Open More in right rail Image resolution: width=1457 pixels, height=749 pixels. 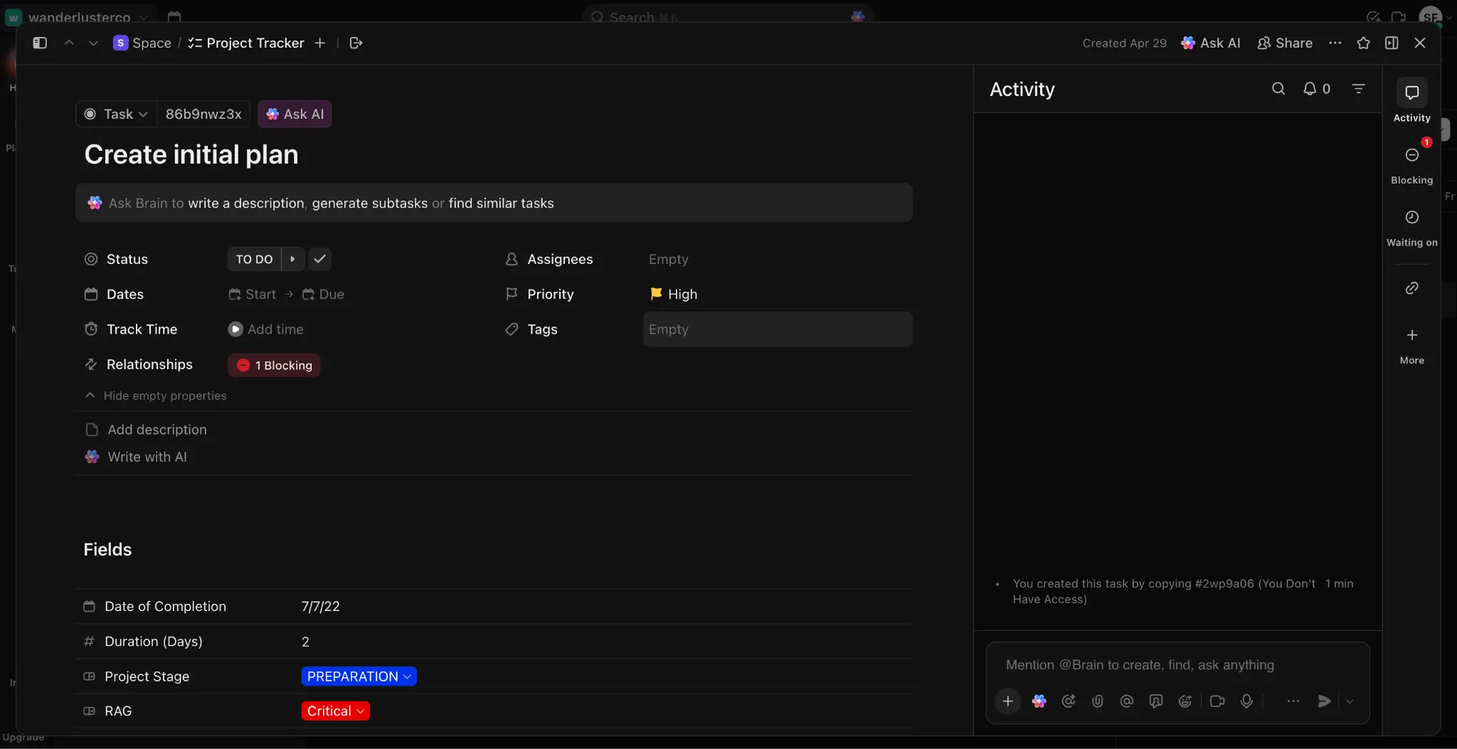click(1411, 345)
